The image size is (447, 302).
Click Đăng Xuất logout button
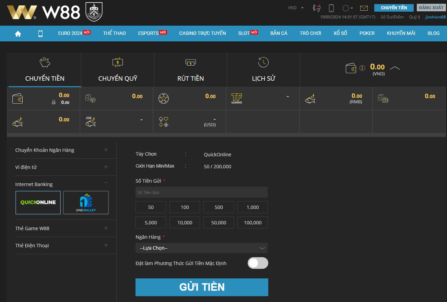pos(431,8)
